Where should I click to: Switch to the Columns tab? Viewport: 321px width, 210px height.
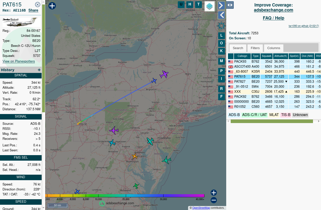pyautogui.click(x=274, y=48)
